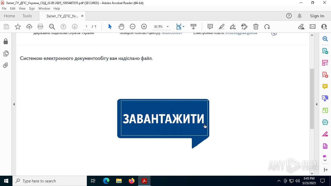The image size is (331, 186).
Task: Click the scrollbar up arrow
Action: [312, 35]
